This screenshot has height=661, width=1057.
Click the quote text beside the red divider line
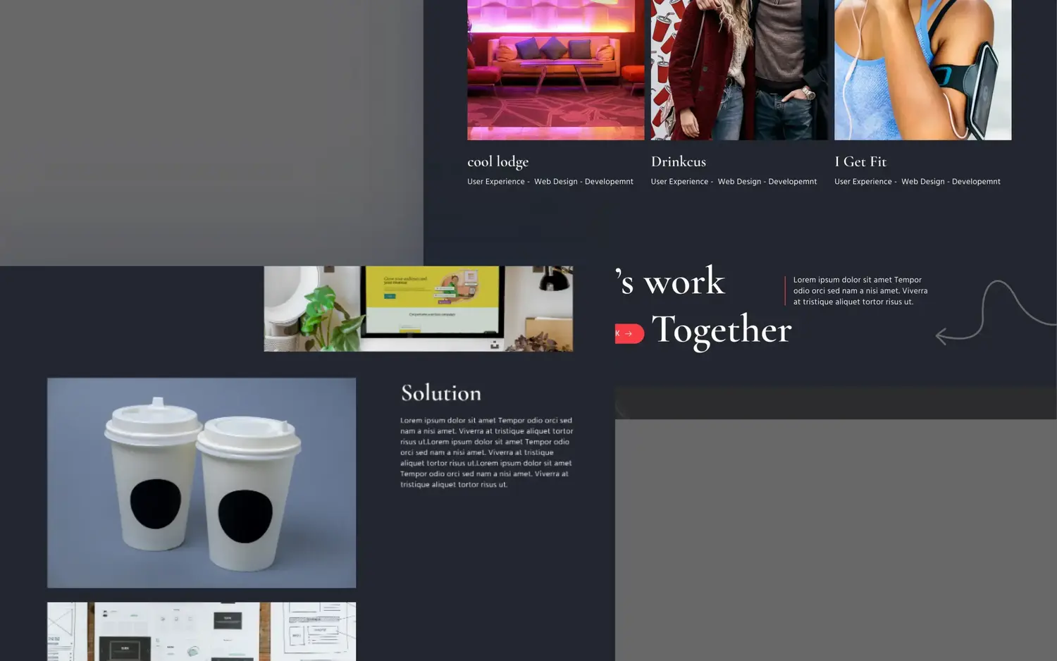point(860,290)
